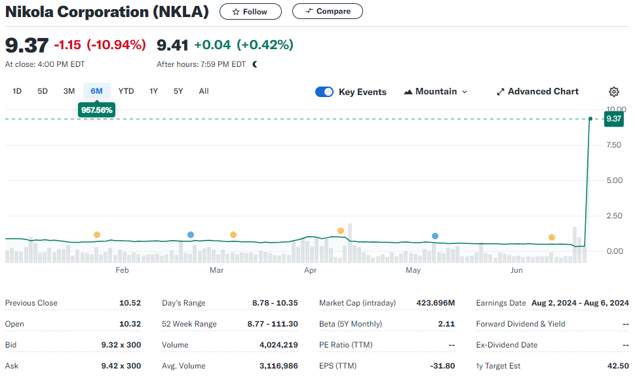Show the All time range
Viewport: 637px width, 379px height.
[204, 91]
